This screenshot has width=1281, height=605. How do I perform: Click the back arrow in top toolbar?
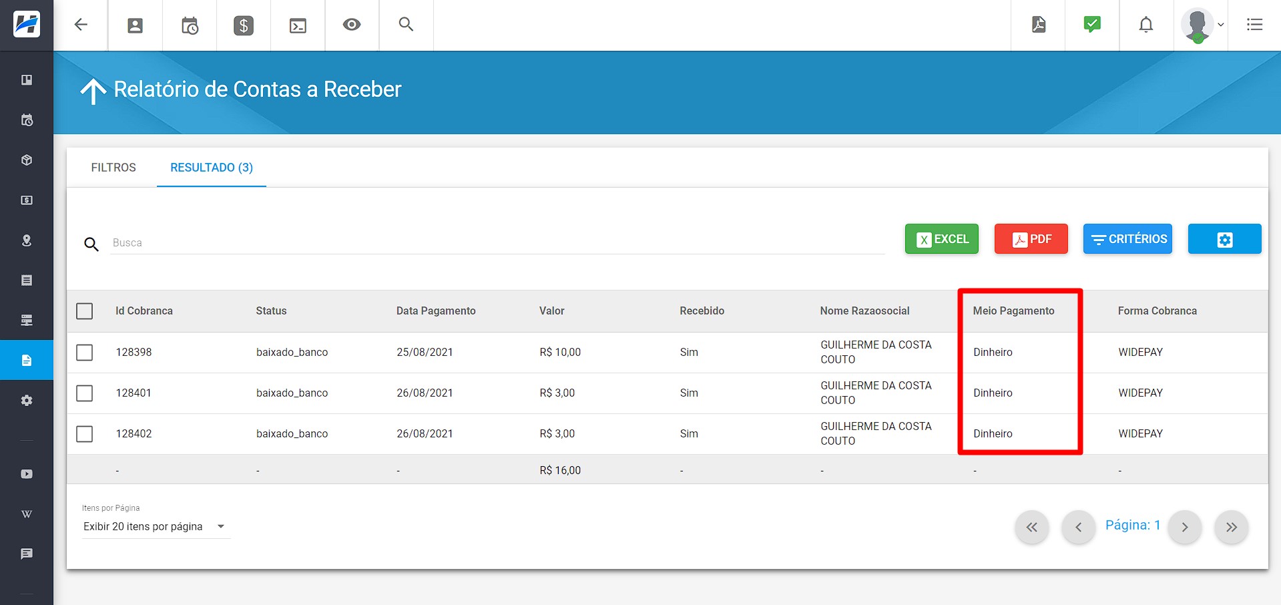(x=81, y=25)
